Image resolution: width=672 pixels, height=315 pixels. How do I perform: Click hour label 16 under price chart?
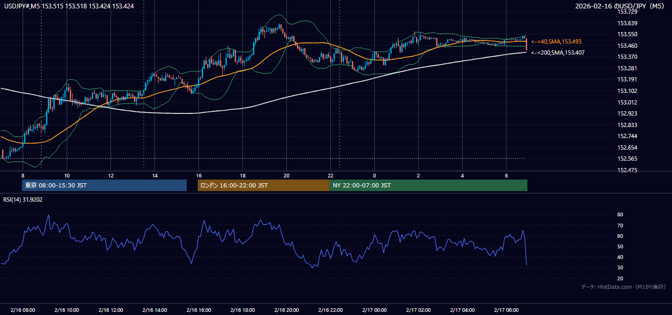(199, 175)
